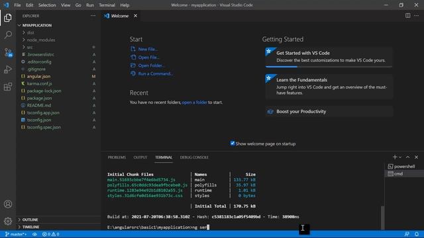Click the Run a Command icon
This screenshot has width=424, height=238.
pos(133,73)
